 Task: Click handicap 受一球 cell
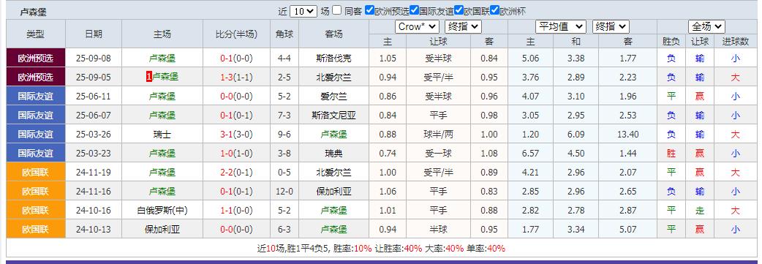coord(438,153)
